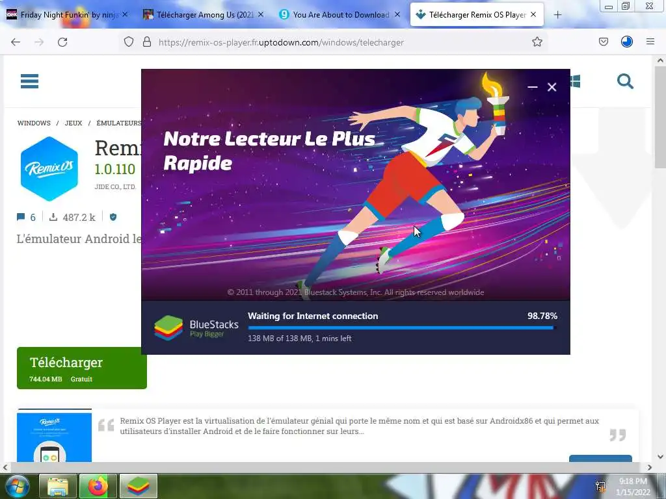Click the security shield badge icon

coord(113,217)
